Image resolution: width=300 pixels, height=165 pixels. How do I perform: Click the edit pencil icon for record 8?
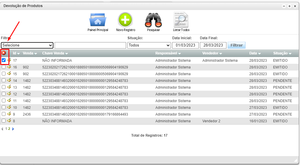click(9, 121)
